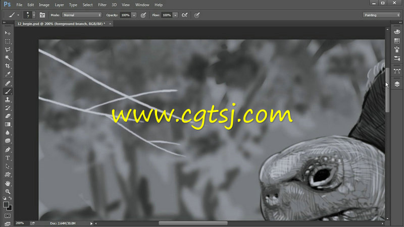Screen dimensions: 404x227
Task: Toggle pressure for opacity
Action: pos(143,15)
